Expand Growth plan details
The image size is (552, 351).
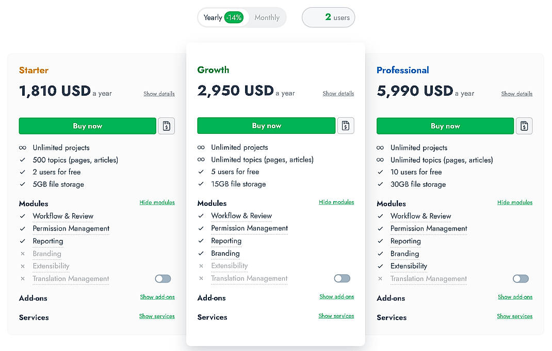pos(338,94)
